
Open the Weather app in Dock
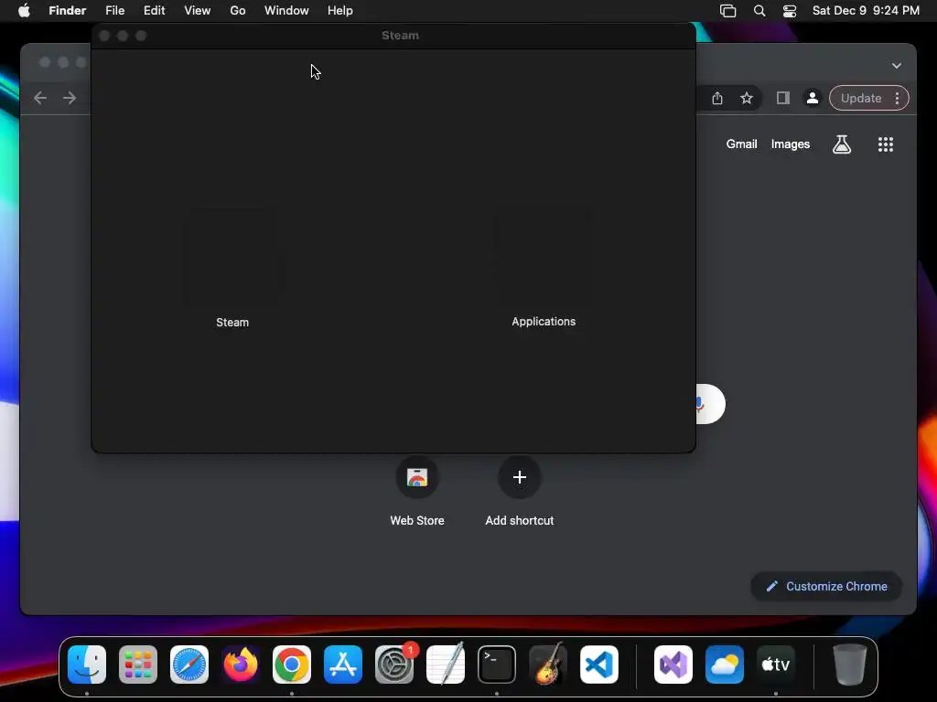pos(725,665)
